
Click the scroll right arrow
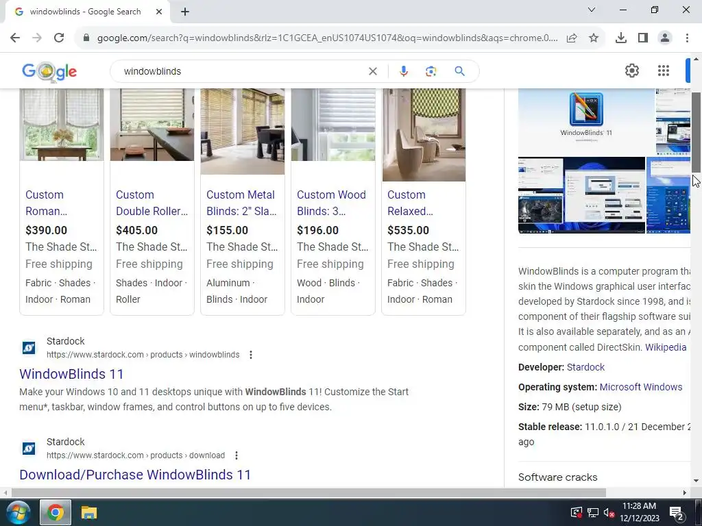pos(685,492)
